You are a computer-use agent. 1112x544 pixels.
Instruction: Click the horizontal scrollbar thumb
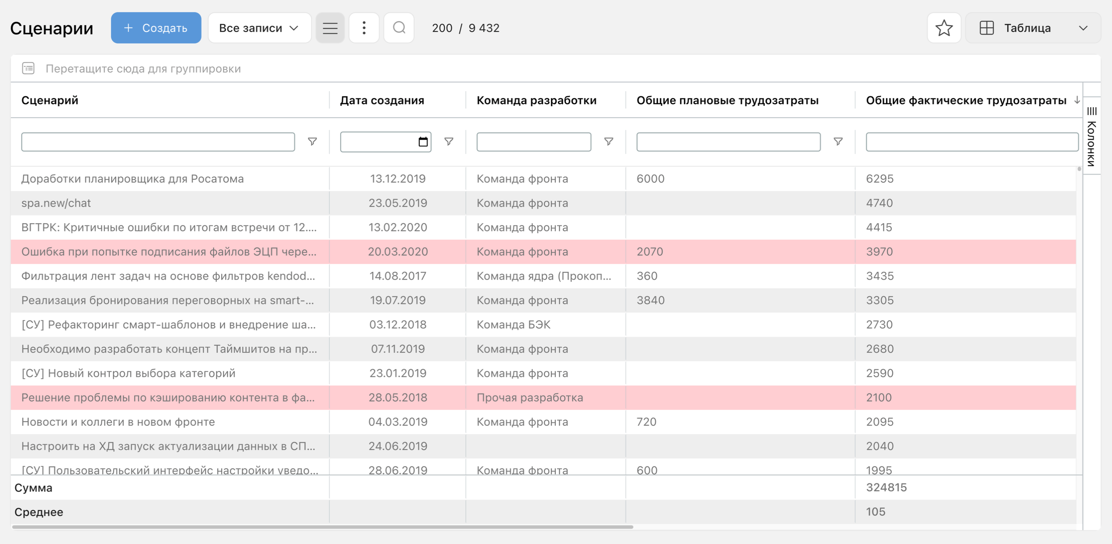tap(322, 527)
